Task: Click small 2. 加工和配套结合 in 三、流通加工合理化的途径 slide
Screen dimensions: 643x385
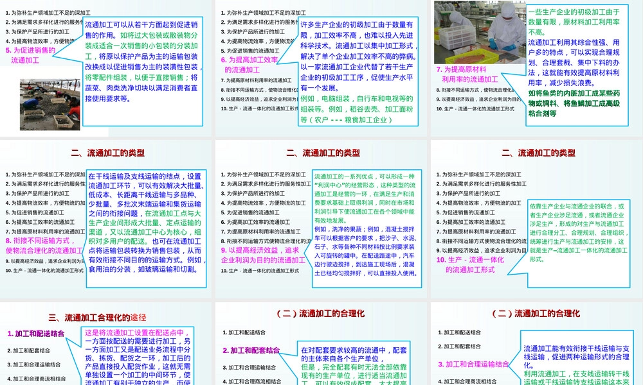Action: click(29, 350)
